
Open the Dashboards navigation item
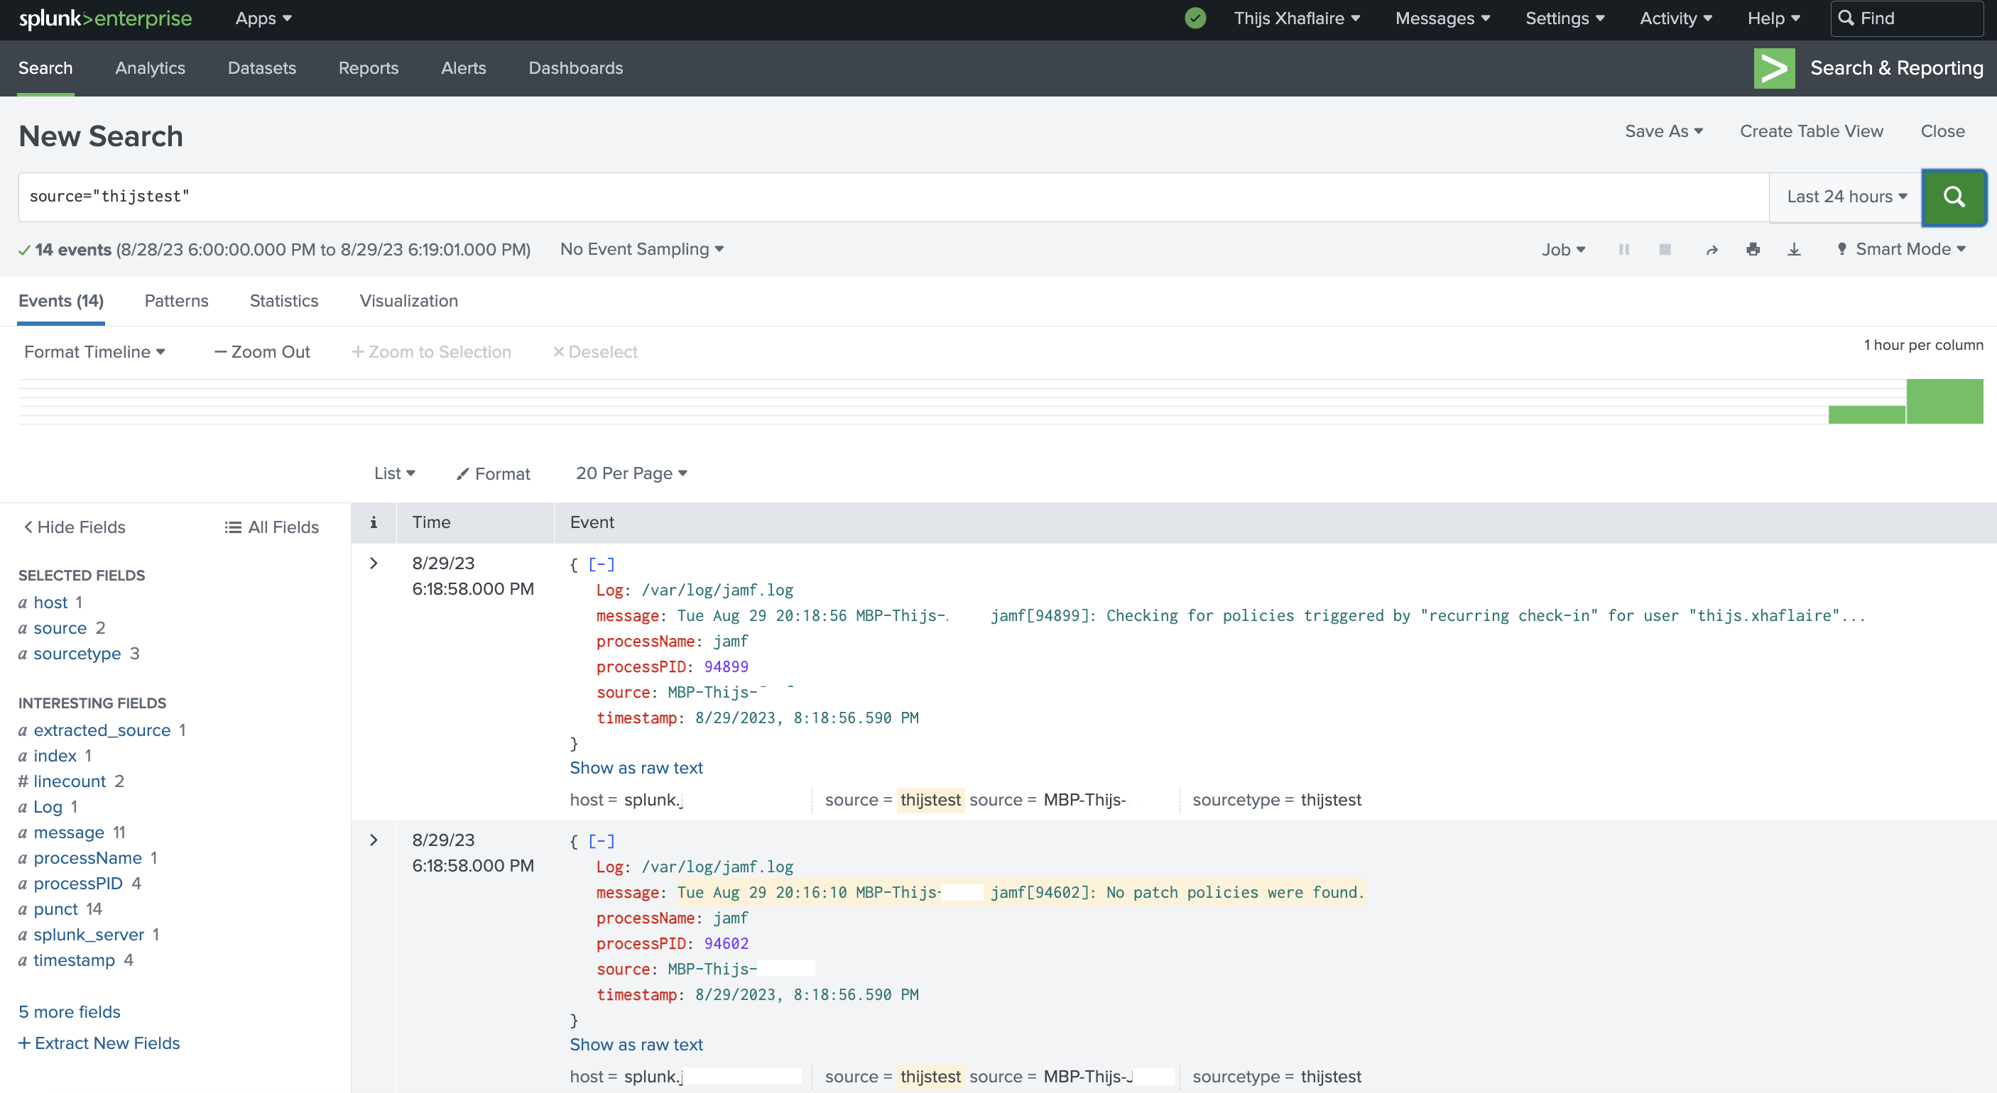575,68
